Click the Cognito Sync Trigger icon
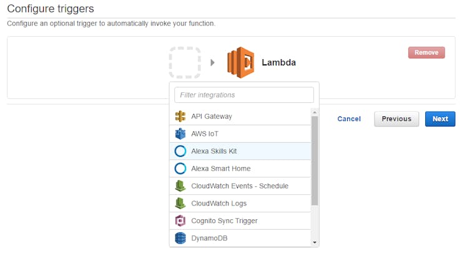 tap(180, 220)
